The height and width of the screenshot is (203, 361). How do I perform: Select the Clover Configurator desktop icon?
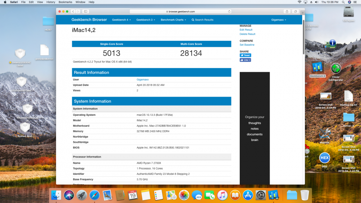(336, 72)
